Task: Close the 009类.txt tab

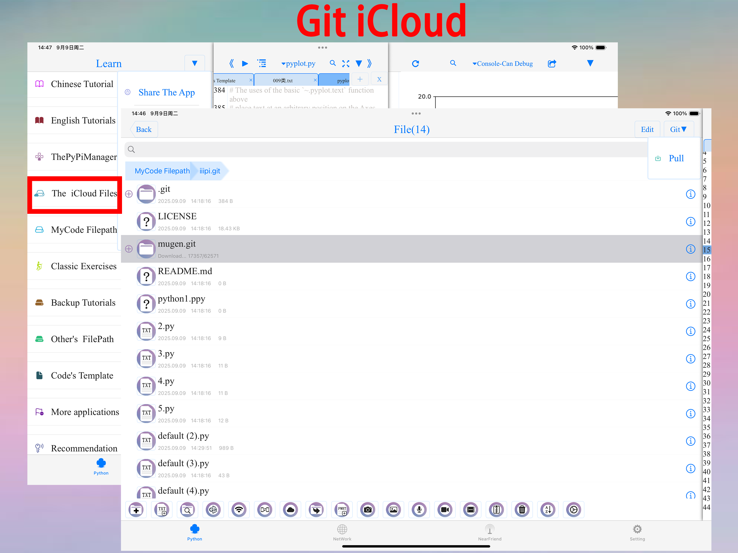Action: coord(315,80)
